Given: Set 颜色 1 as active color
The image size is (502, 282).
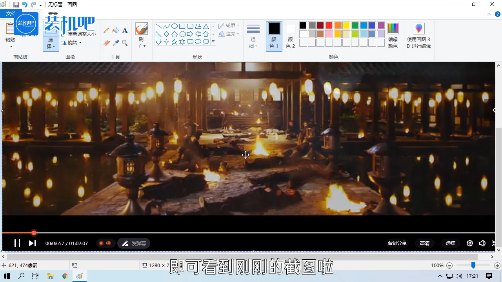Looking at the screenshot, I should [x=274, y=36].
